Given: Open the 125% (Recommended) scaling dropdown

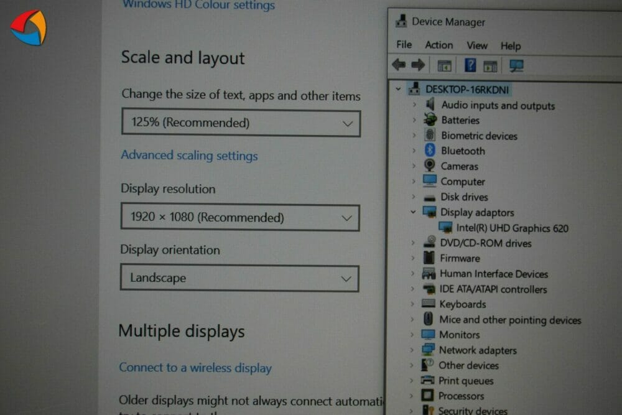Looking at the screenshot, I should 241,123.
